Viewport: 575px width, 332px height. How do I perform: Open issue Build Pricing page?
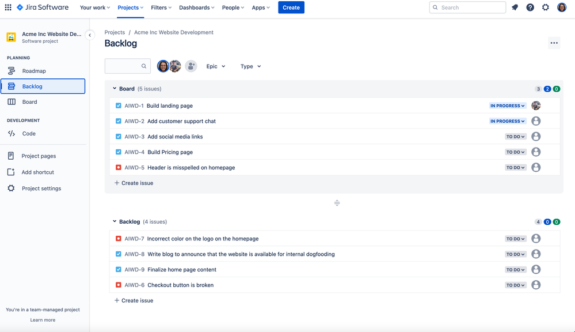pyautogui.click(x=170, y=152)
